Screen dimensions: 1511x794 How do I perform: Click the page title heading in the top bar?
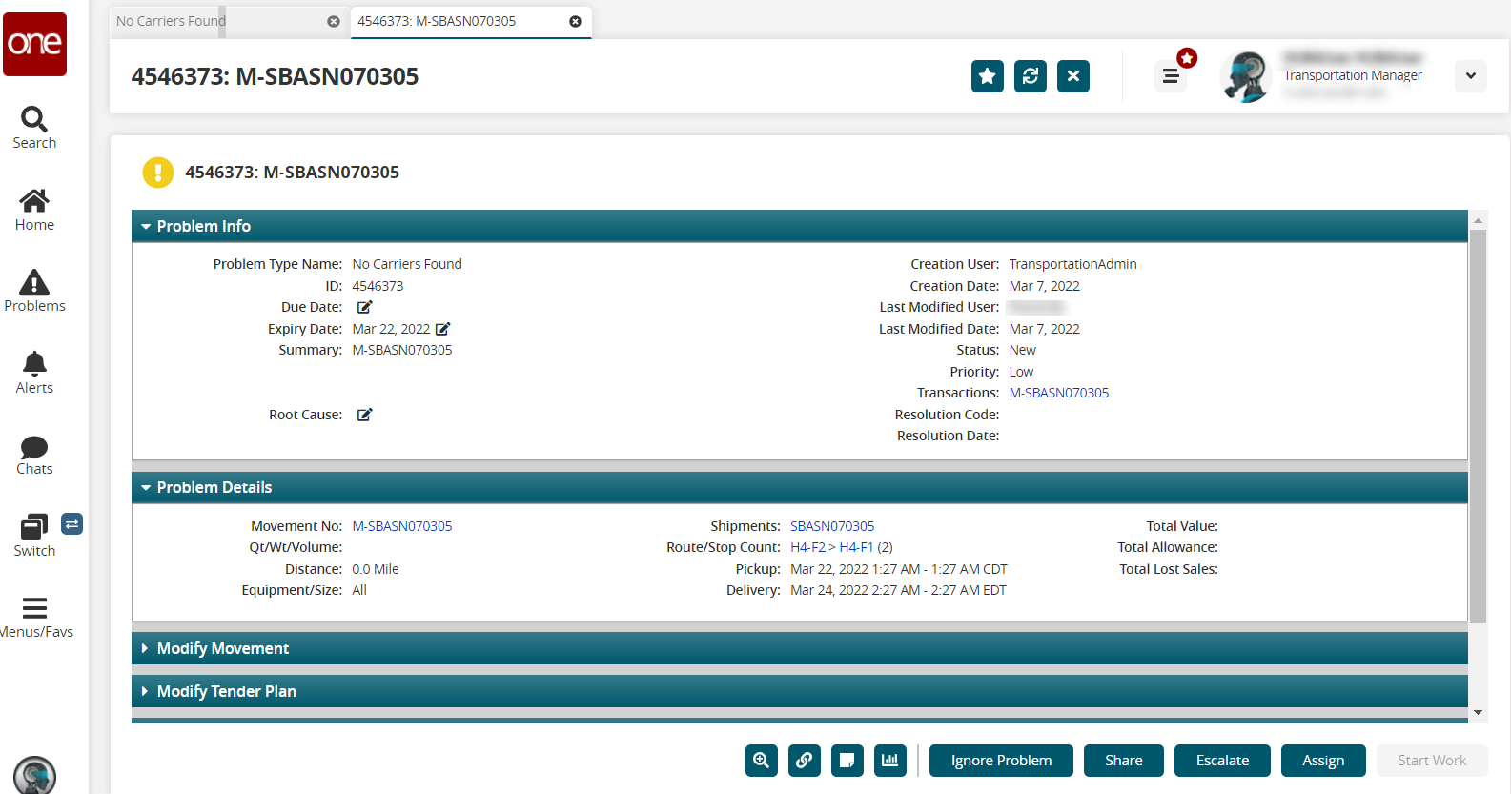pos(275,76)
